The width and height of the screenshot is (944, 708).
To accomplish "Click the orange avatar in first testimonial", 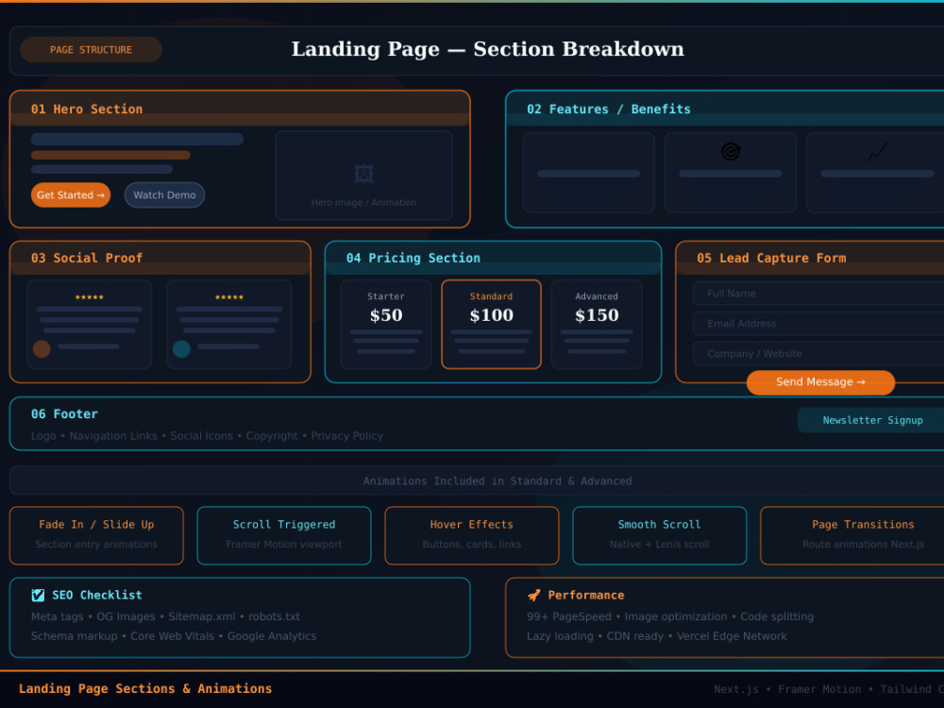I will click(42, 349).
